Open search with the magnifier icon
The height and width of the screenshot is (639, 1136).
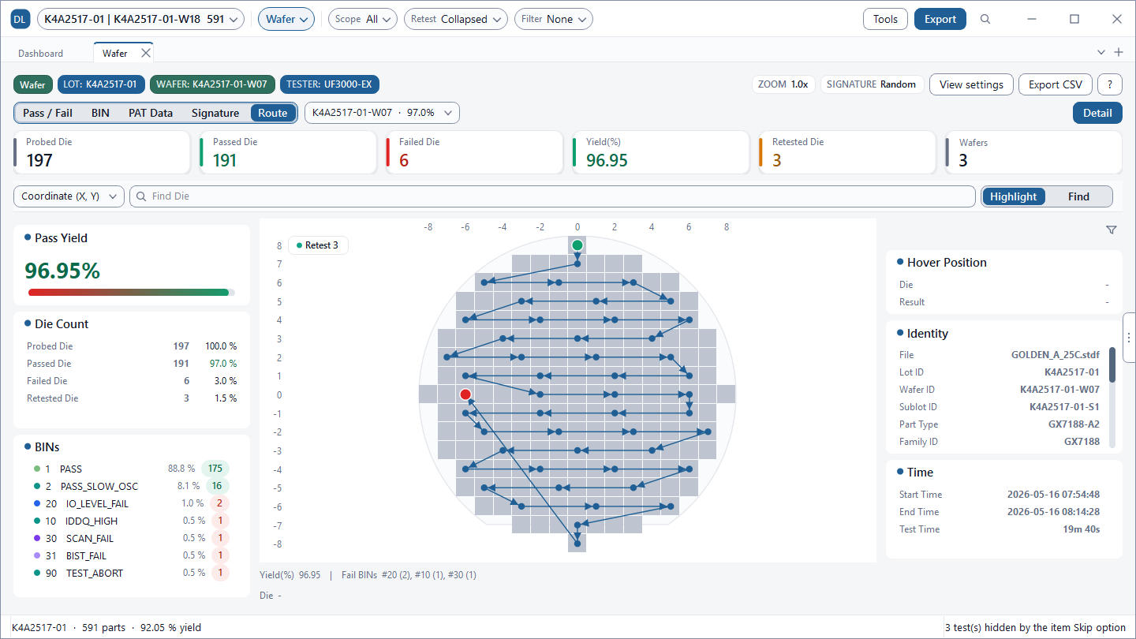click(985, 19)
